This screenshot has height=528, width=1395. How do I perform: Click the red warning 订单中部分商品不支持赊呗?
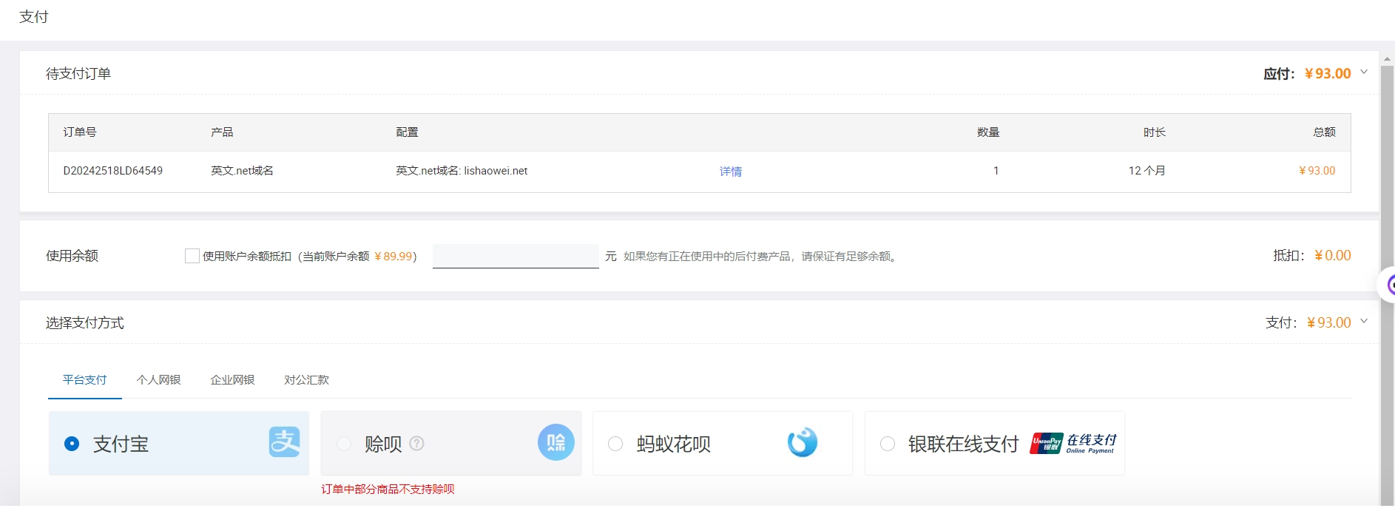point(388,489)
